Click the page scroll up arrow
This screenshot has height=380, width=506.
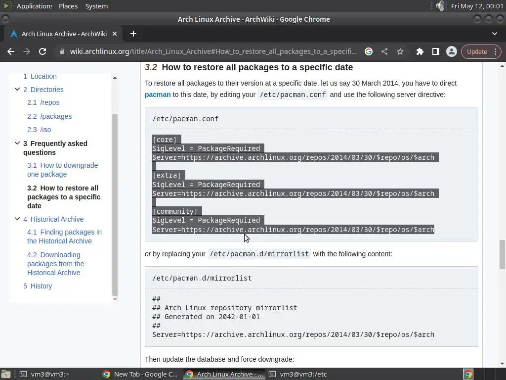[502, 66]
